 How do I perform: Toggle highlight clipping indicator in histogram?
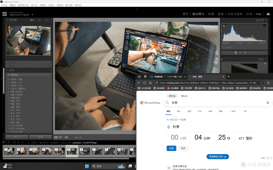(265, 25)
